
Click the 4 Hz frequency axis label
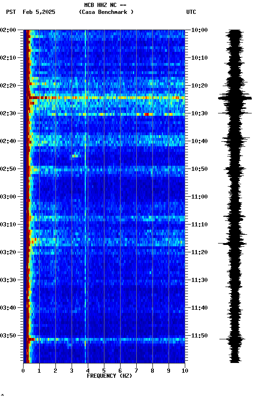coord(88,371)
